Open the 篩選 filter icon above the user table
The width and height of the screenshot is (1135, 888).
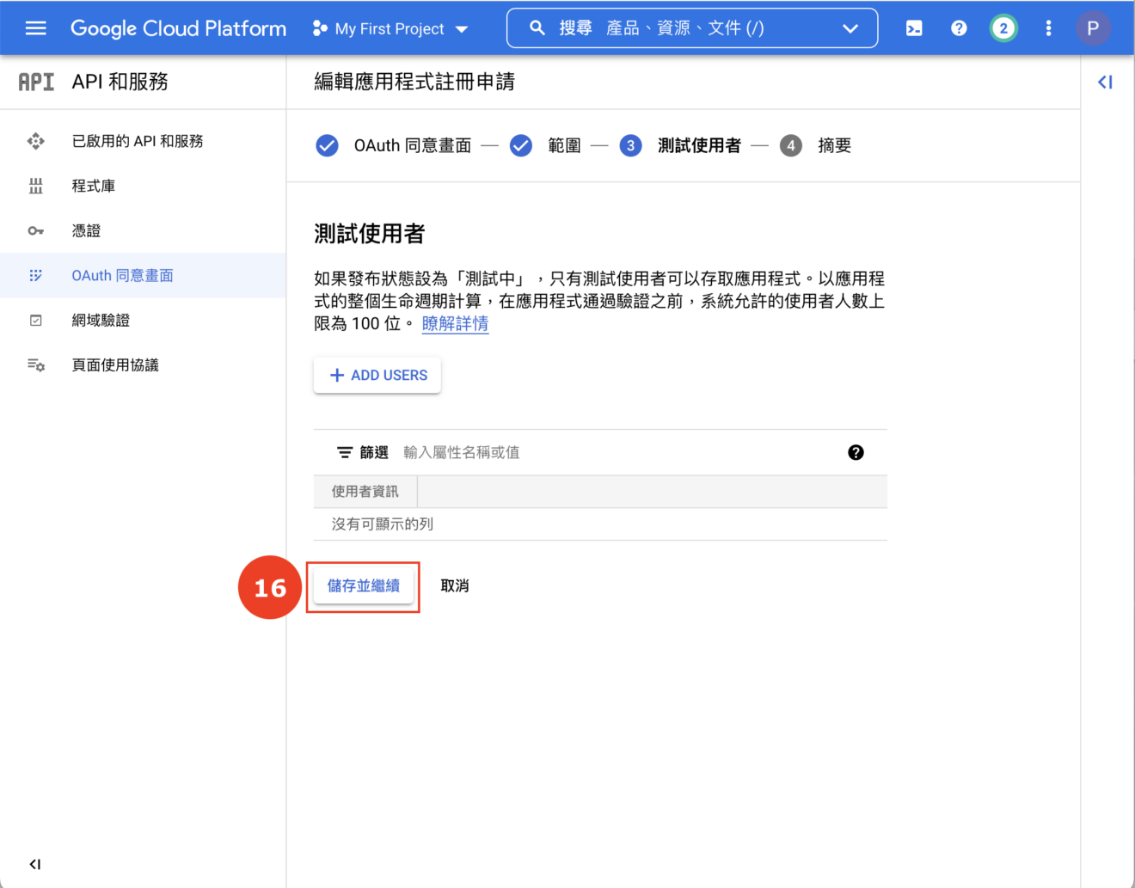tap(345, 451)
